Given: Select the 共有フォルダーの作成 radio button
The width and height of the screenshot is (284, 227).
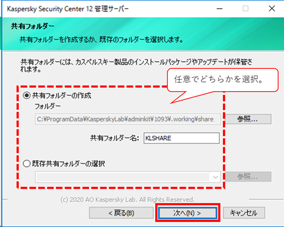Looking at the screenshot, I should pyautogui.click(x=27, y=95).
